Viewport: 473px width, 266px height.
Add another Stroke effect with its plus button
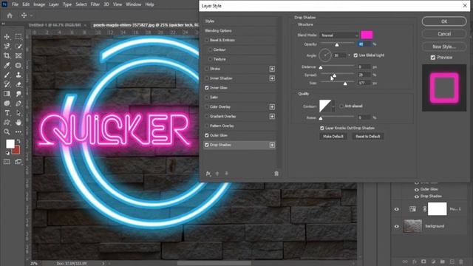pos(272,69)
